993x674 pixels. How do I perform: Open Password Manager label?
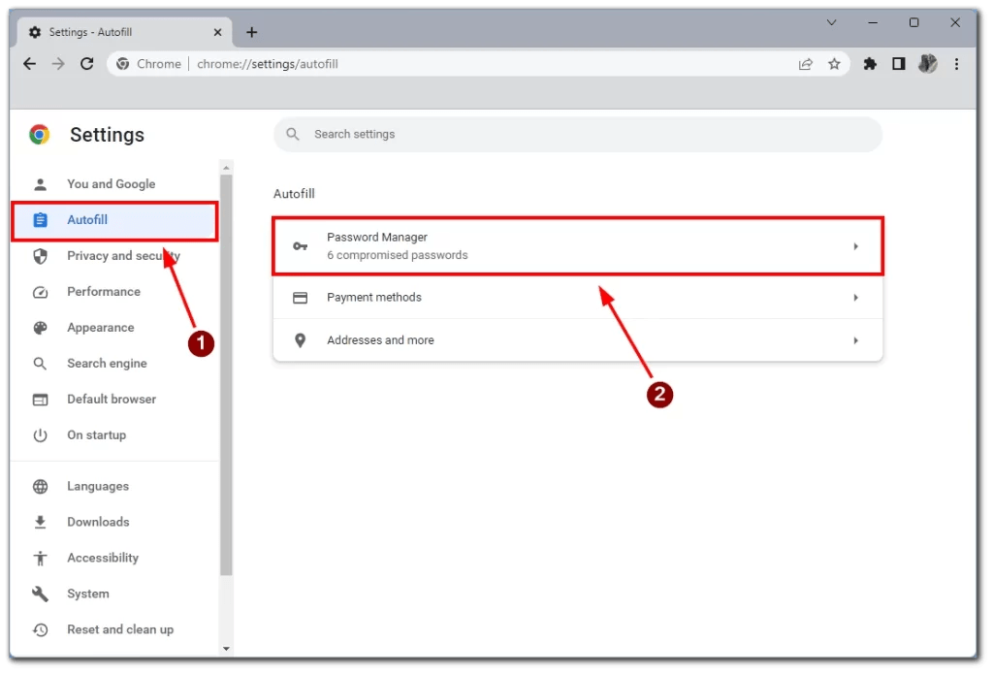(377, 238)
